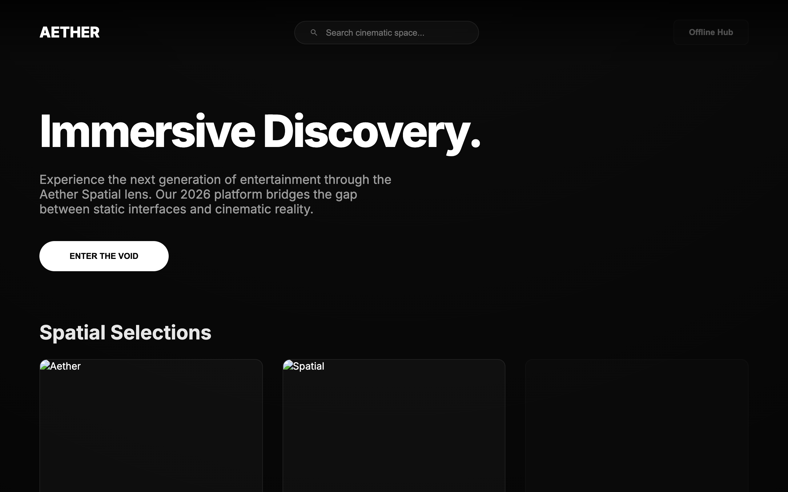Click the broken image icon on the Aether card
Image resolution: width=788 pixels, height=492 pixels.
coord(45,365)
